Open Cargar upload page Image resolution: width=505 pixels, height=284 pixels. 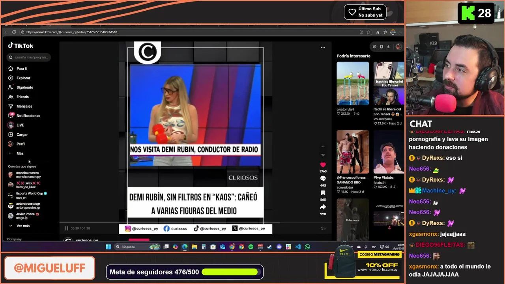[x=18, y=135]
